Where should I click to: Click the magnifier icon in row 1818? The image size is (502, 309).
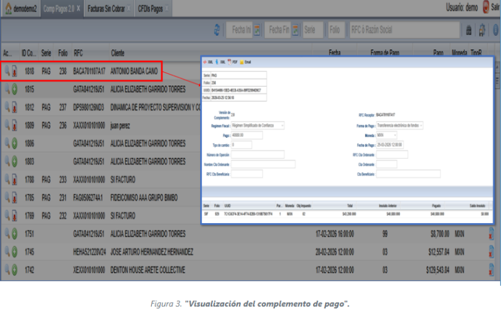[x=7, y=71]
